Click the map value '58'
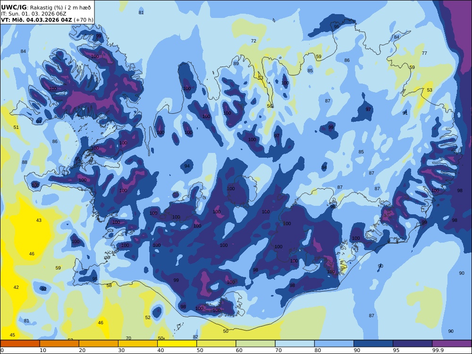The image size is (472, 354). point(109,286)
